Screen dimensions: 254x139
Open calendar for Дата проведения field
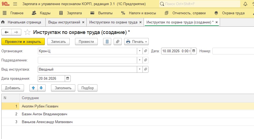point(67,79)
